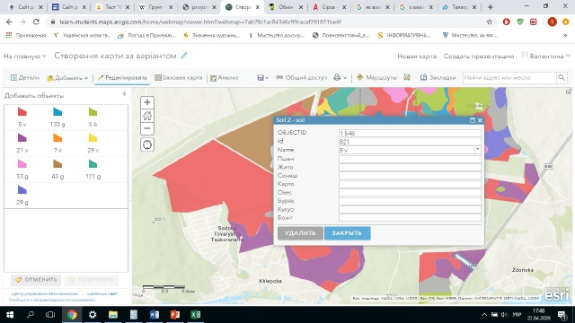The width and height of the screenshot is (575, 323).
Task: Click the search magnifier button
Action: coord(562,78)
